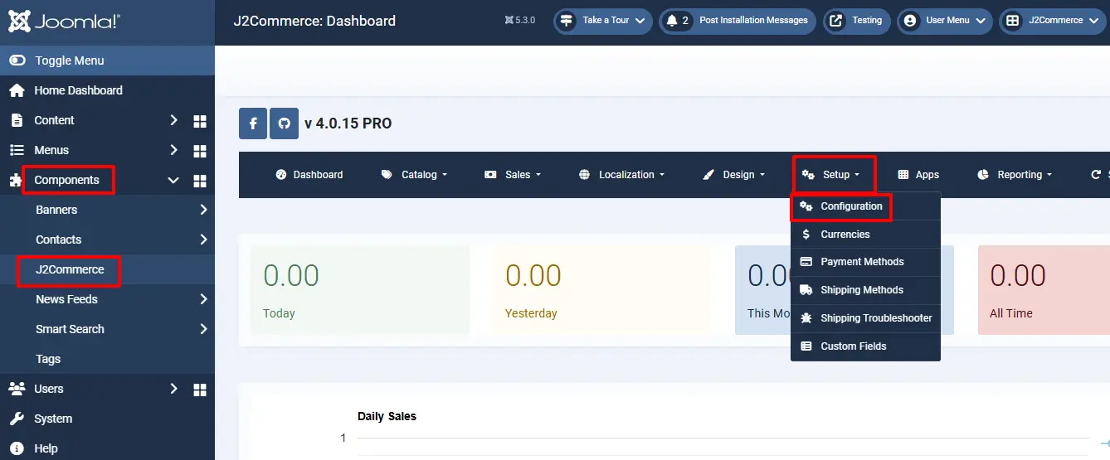Open the System sidebar item
The image size is (1110, 460).
pos(53,419)
